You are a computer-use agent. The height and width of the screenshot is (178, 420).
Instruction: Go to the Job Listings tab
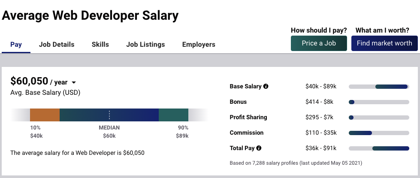click(145, 45)
